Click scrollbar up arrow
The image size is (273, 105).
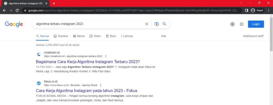point(271,16)
